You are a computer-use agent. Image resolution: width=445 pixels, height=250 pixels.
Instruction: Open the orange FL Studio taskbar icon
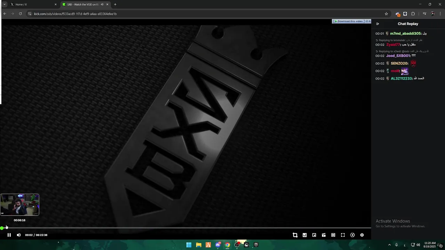208,245
